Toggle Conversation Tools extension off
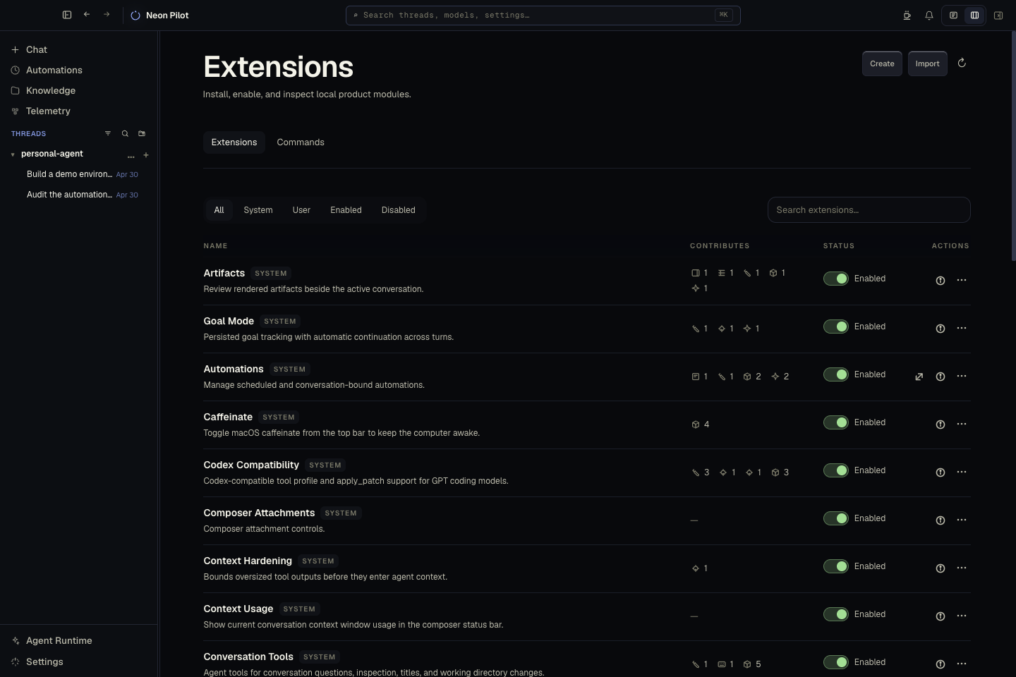This screenshot has height=677, width=1016. pos(836,662)
